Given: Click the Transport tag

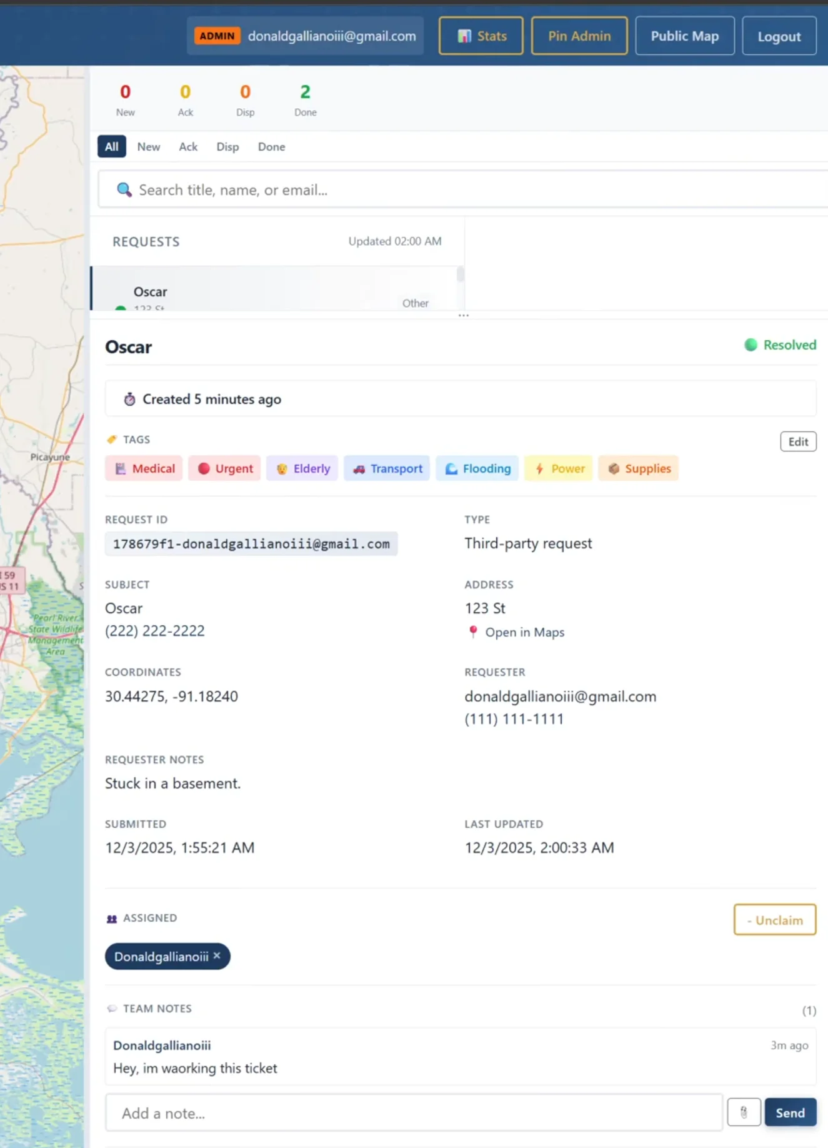Looking at the screenshot, I should pos(387,468).
